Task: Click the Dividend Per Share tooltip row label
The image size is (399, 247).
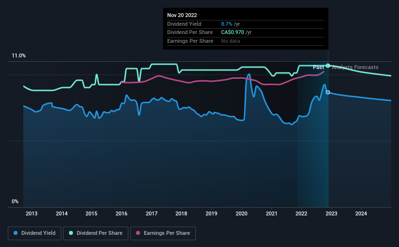Action: pos(190,33)
